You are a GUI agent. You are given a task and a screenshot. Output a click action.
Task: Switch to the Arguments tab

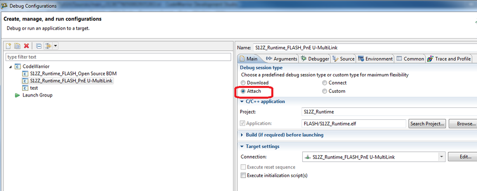click(281, 59)
